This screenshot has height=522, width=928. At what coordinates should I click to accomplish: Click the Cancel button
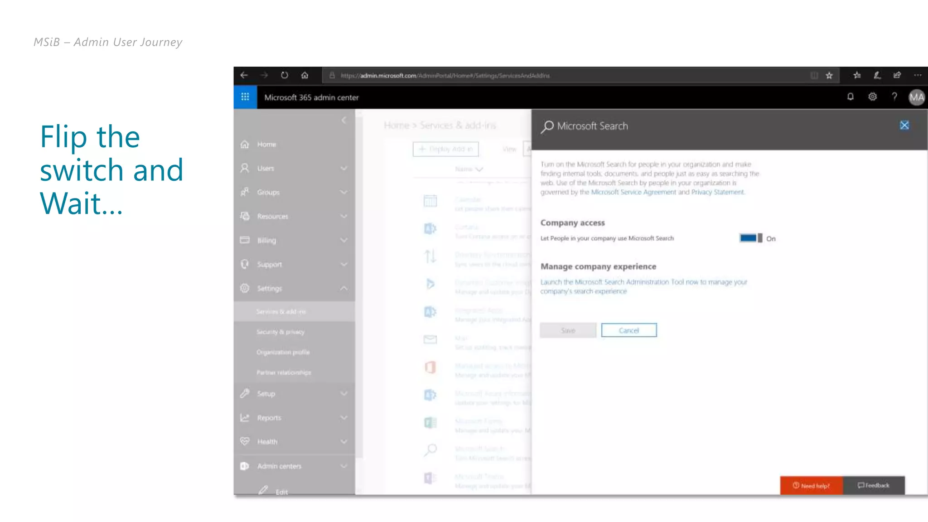(x=629, y=330)
